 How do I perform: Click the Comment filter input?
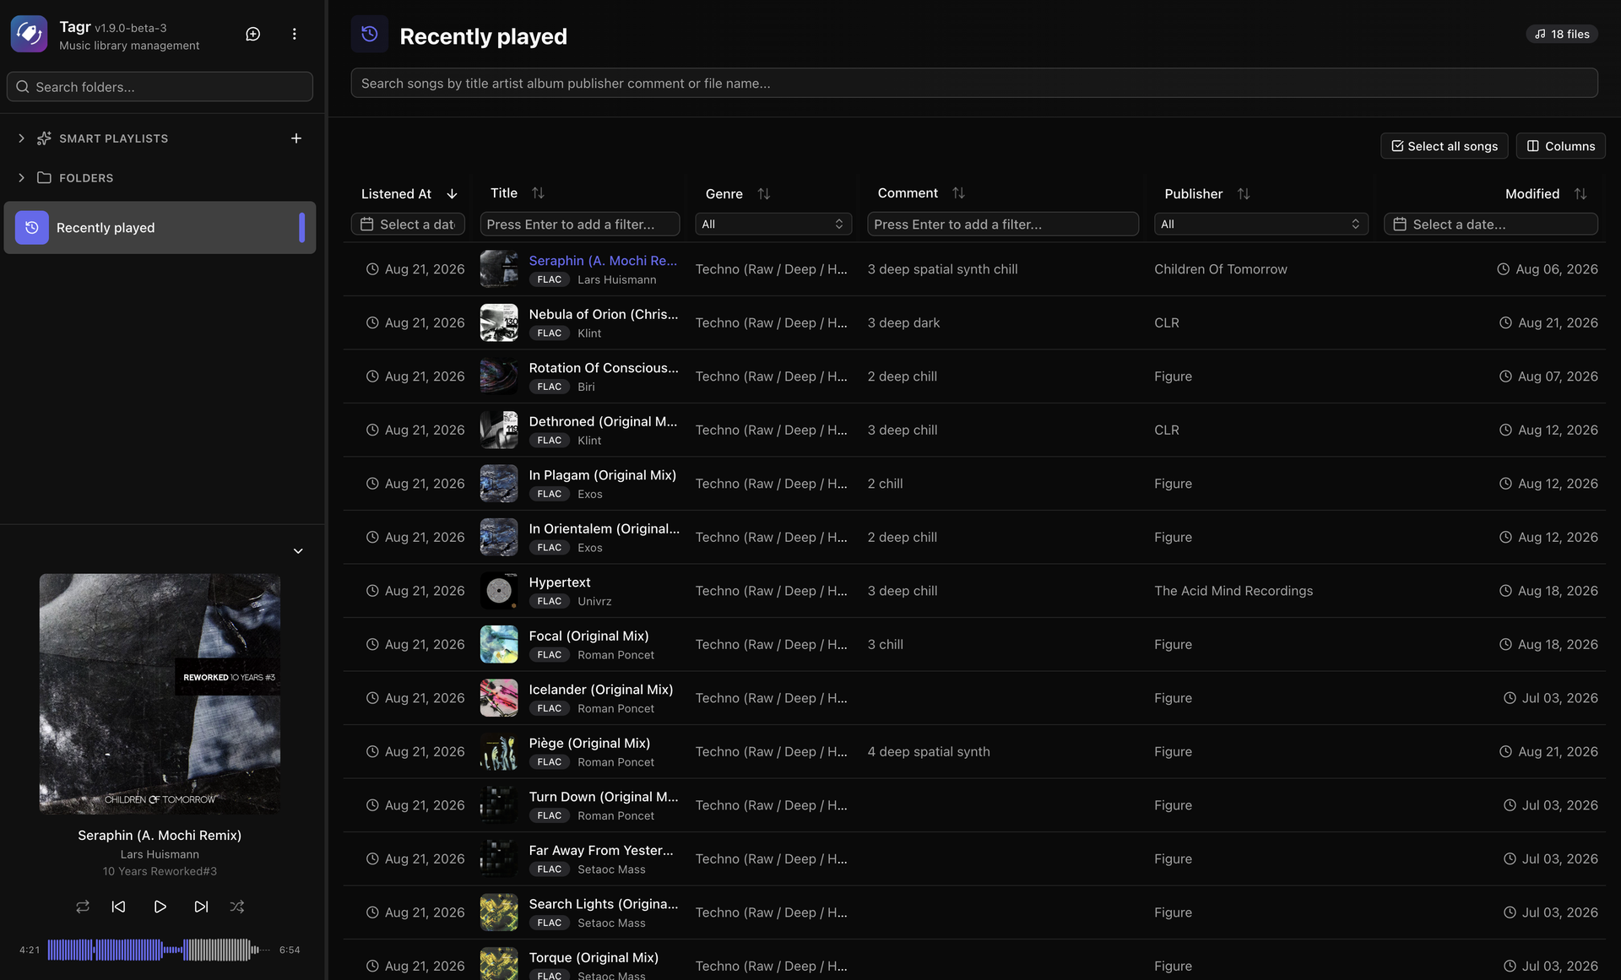tap(1003, 224)
